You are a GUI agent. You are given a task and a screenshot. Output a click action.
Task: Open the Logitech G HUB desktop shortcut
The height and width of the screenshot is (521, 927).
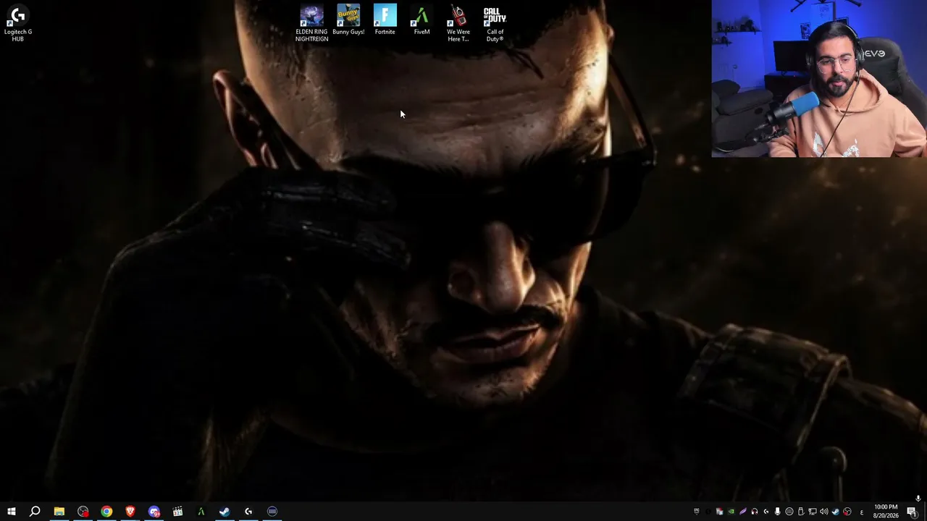click(x=18, y=23)
